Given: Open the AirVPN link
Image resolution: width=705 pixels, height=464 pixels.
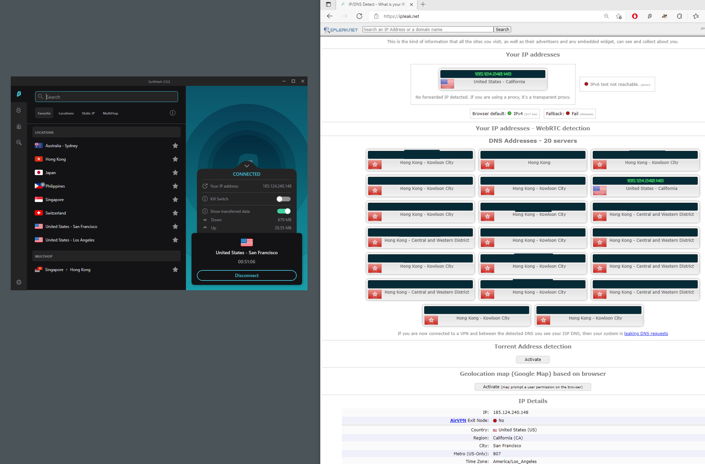Looking at the screenshot, I should (x=458, y=420).
